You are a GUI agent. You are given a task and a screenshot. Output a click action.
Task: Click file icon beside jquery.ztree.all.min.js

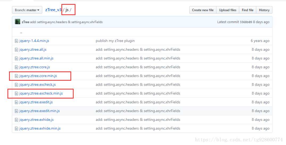[x=16, y=58]
